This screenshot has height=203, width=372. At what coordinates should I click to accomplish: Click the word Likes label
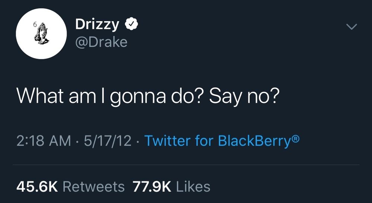pyautogui.click(x=193, y=187)
